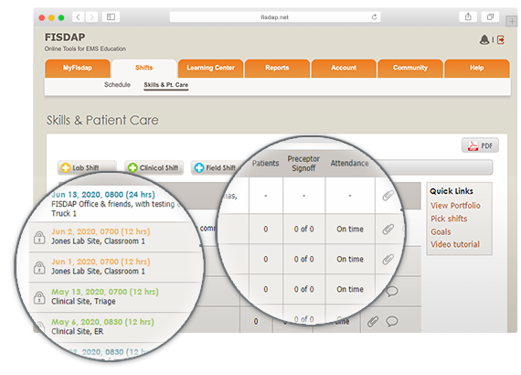This screenshot has height=375, width=521.
Task: Export the shift list as PDF
Action: (480, 145)
